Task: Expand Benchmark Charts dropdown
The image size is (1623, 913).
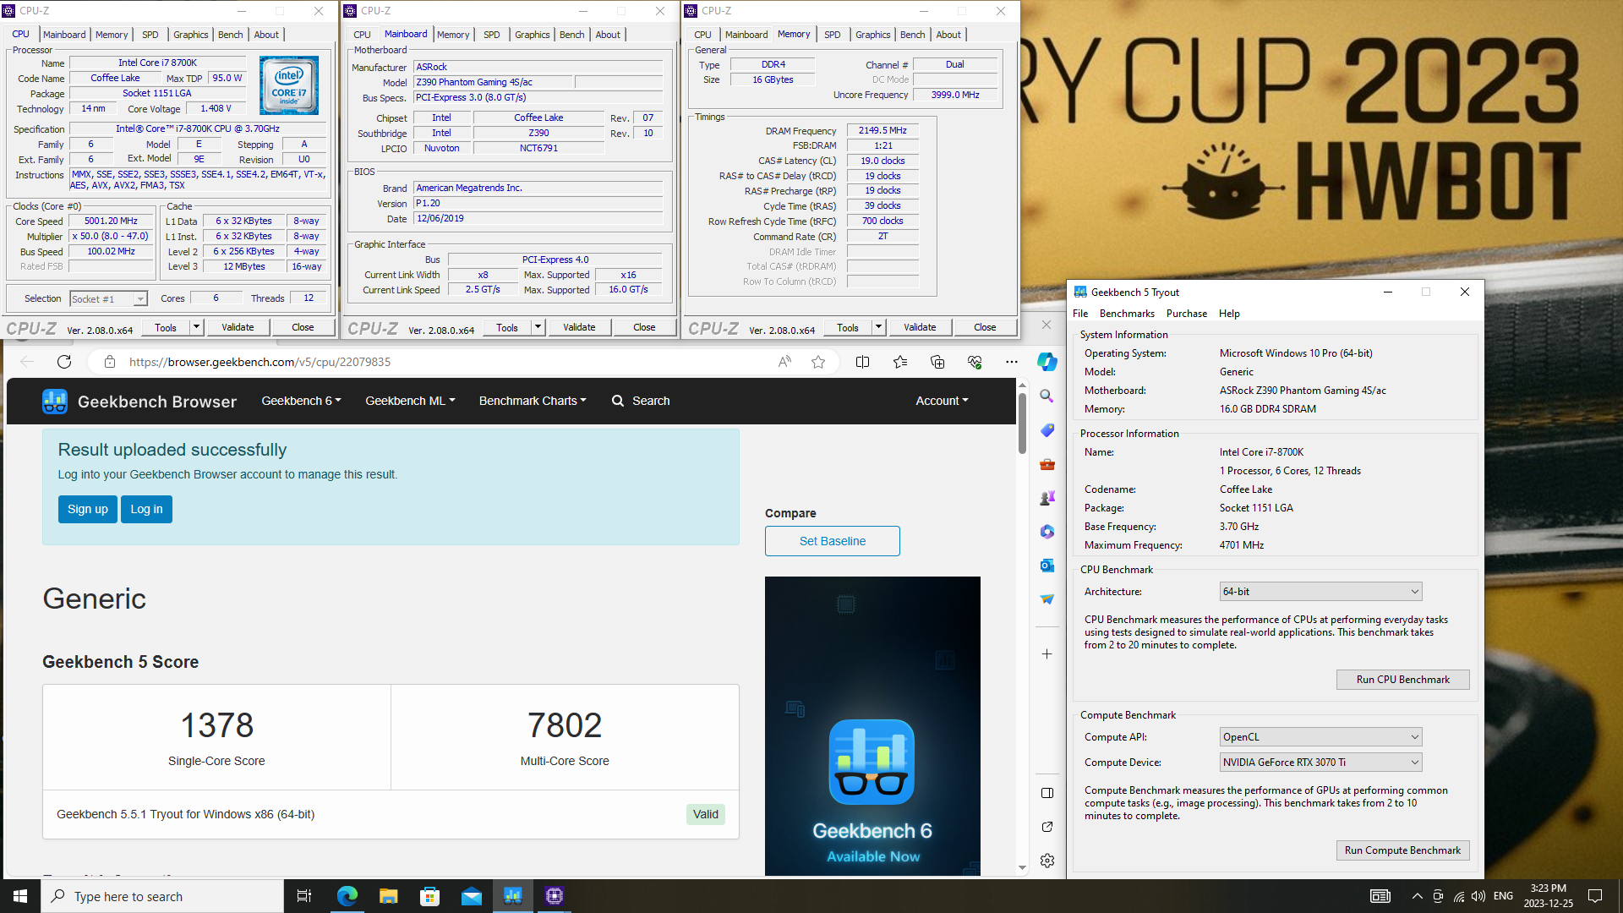Action: pos(533,401)
